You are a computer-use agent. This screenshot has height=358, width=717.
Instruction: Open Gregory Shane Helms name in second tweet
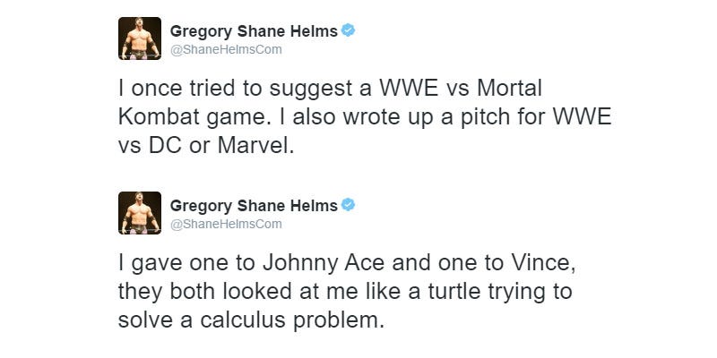tap(254, 206)
